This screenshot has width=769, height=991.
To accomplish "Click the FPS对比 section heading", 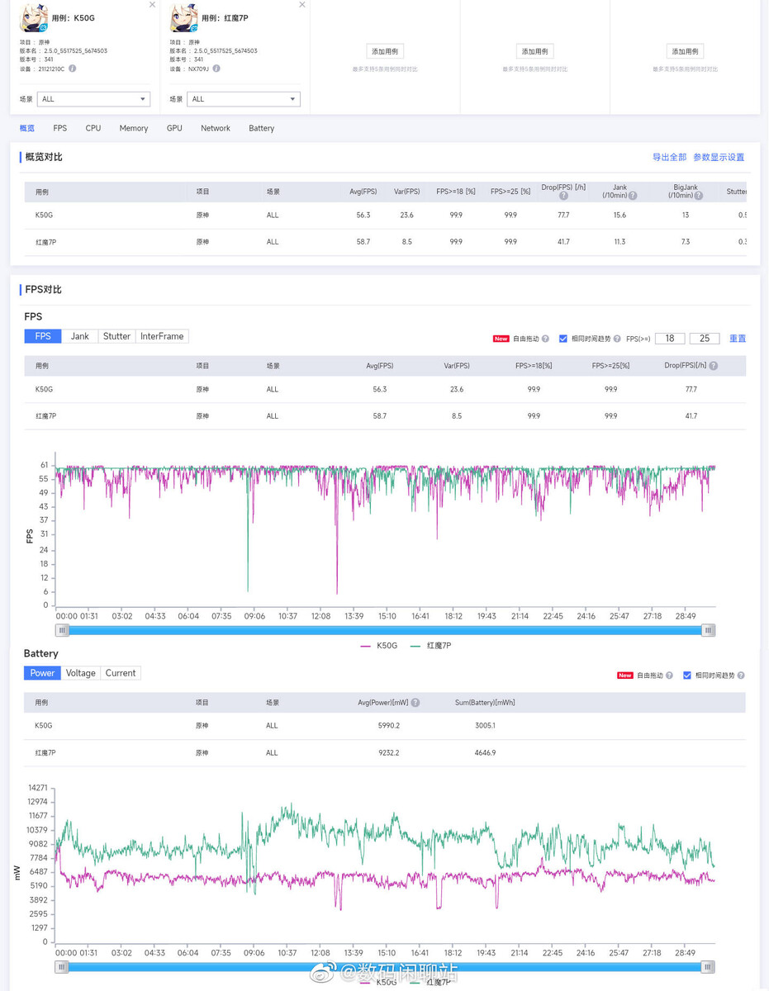I will pyautogui.click(x=44, y=290).
